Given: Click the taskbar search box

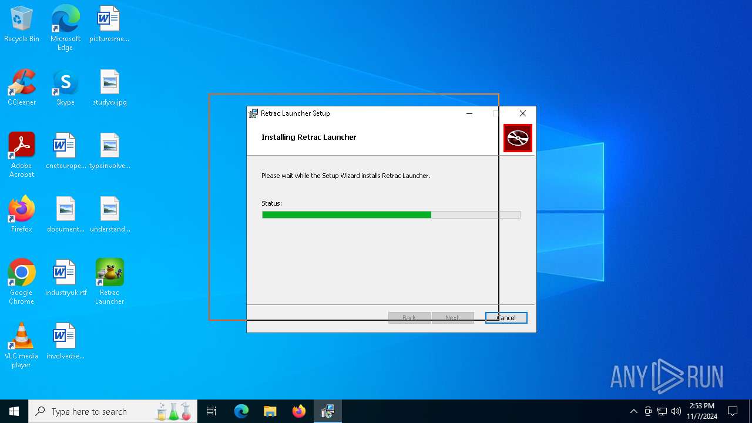Looking at the screenshot, I should point(112,411).
